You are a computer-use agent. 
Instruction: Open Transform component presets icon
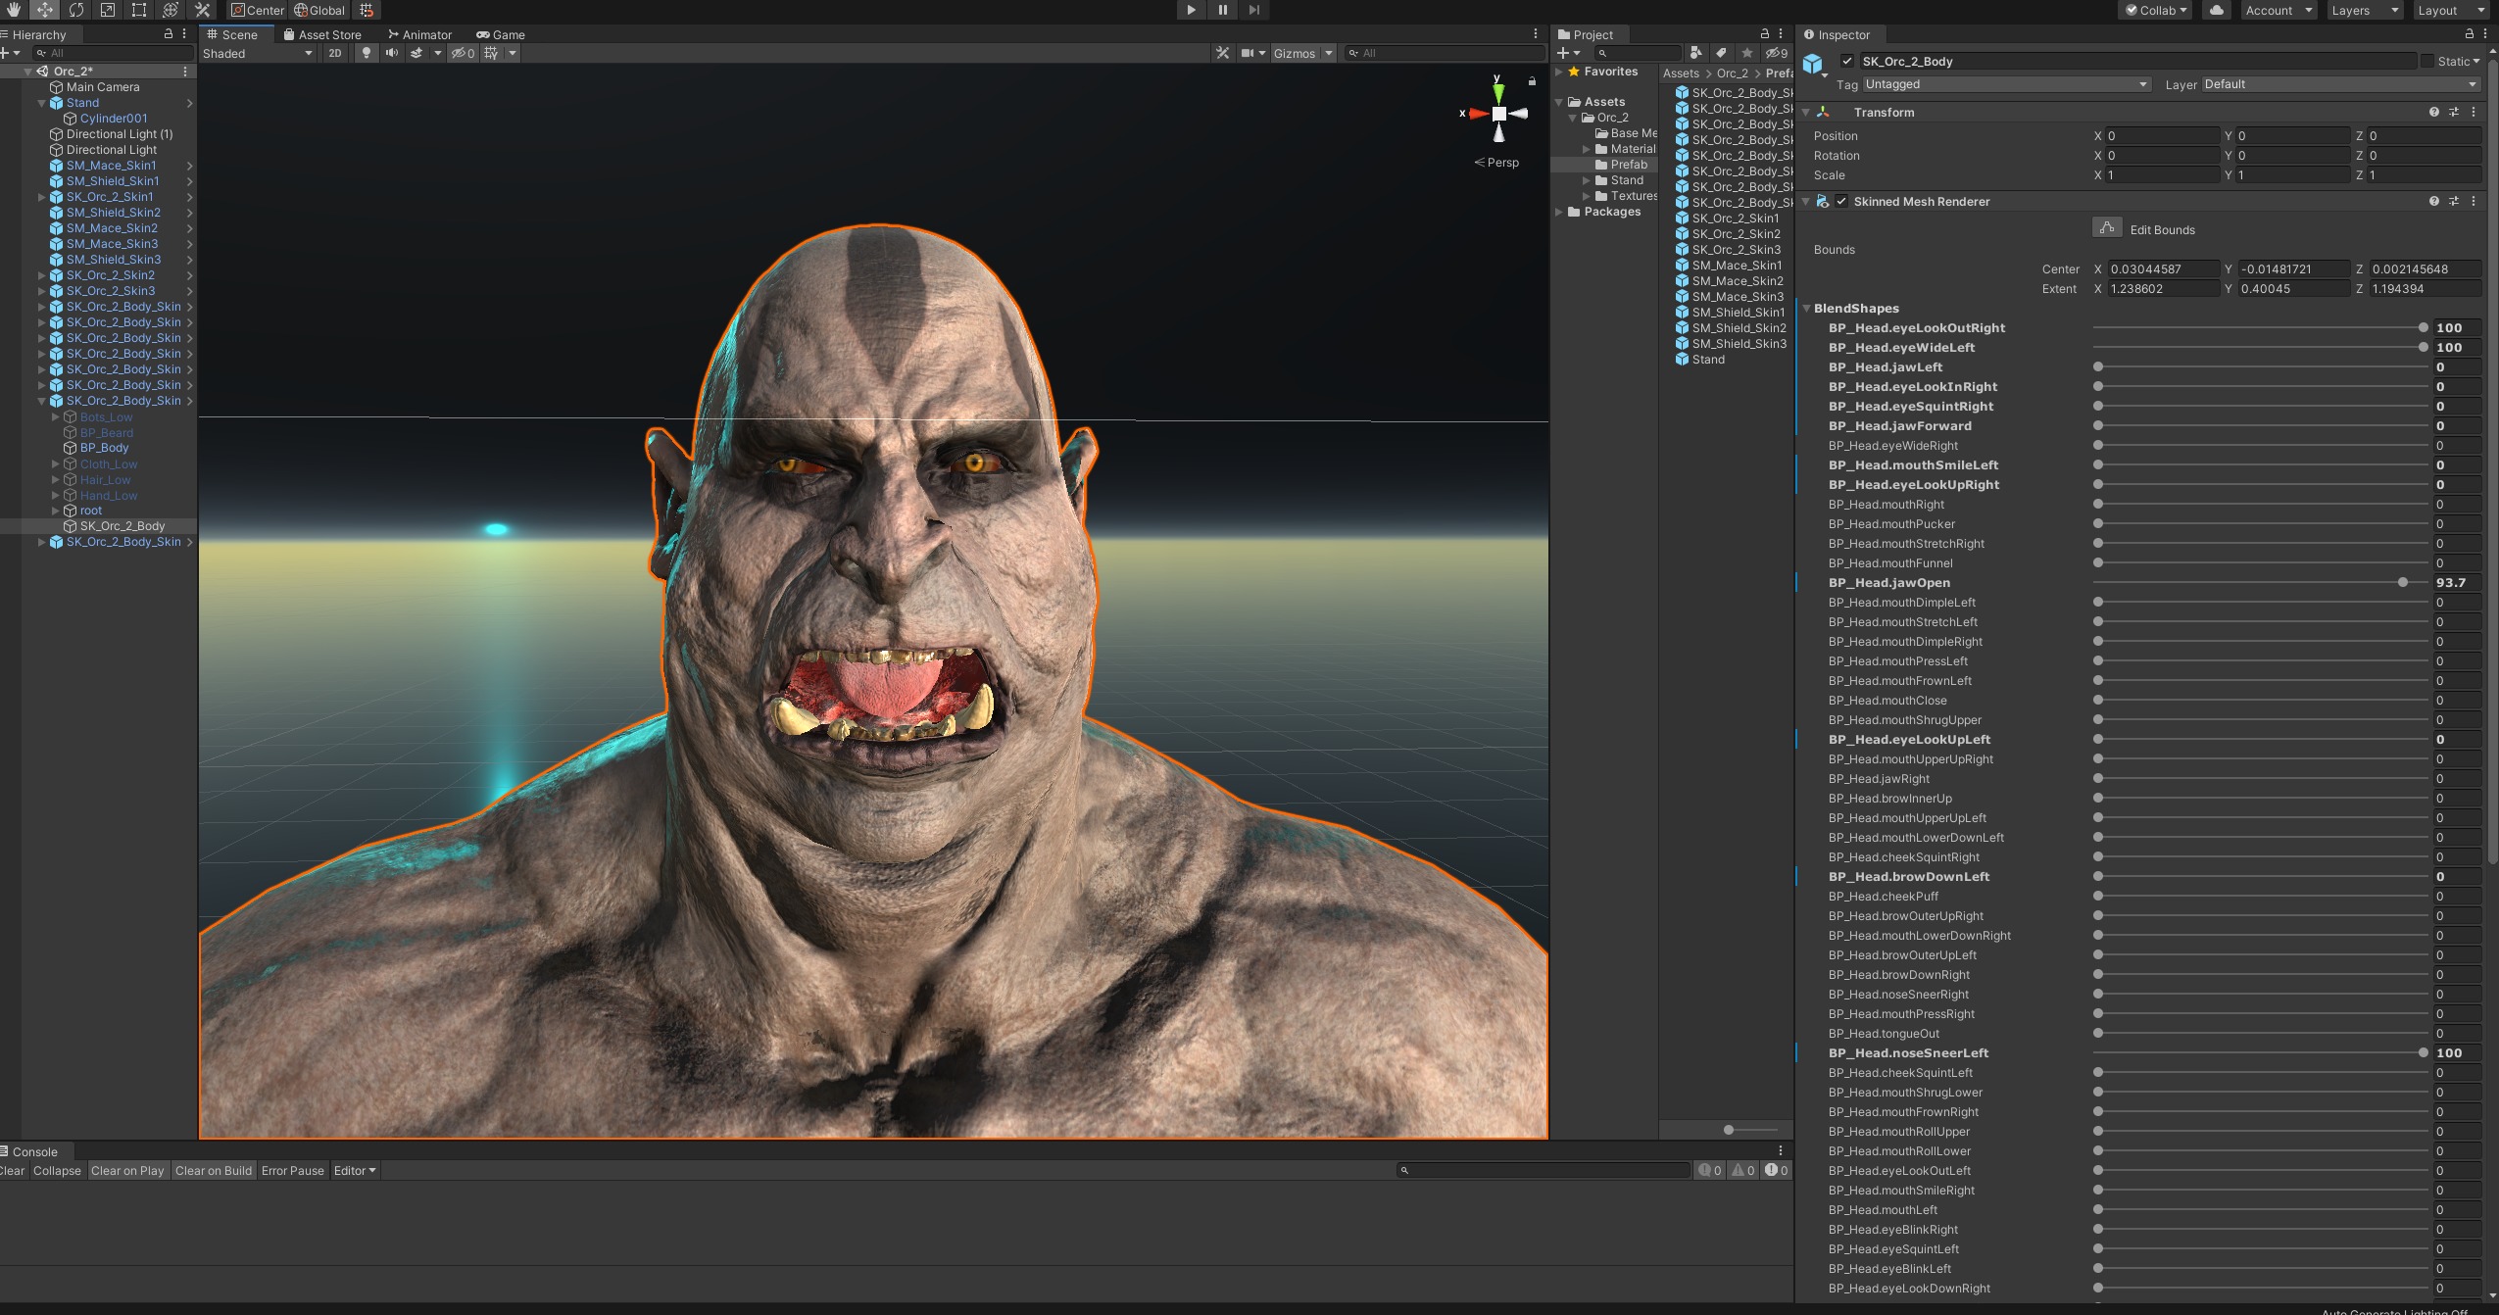coord(2454,113)
